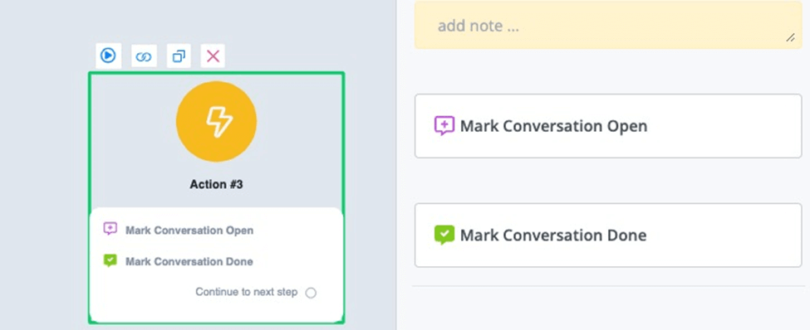810x330 pixels.
Task: Select 'Mark Conversation Done' text inside the node
Action: point(189,261)
